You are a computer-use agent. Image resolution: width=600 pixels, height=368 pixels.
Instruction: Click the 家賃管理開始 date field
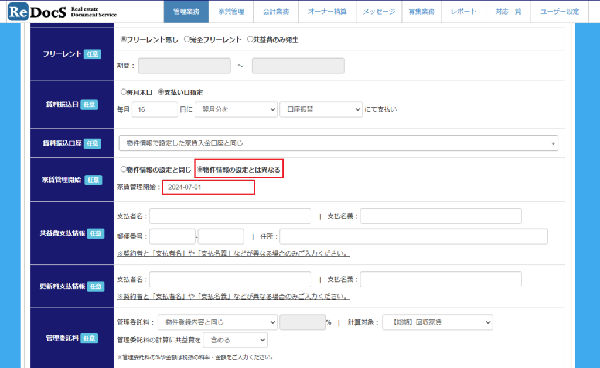208,187
